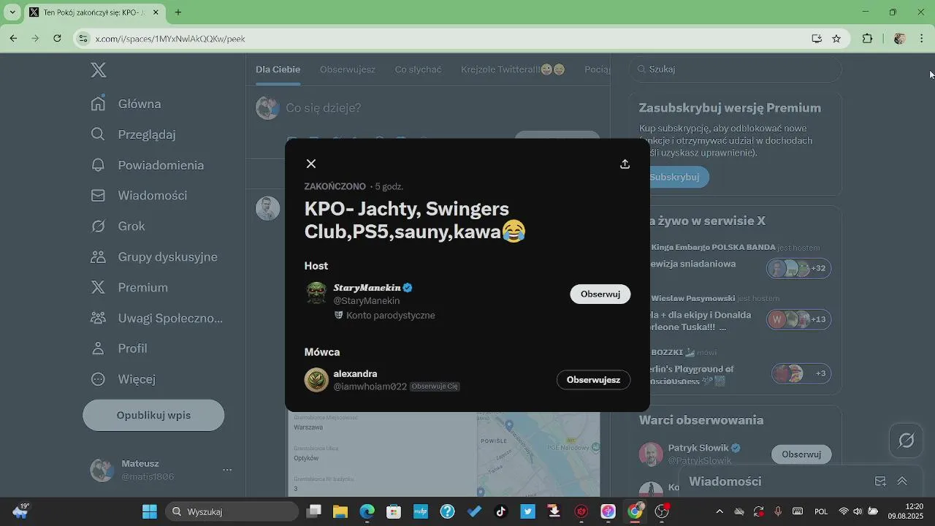Open the floating Grok button
Screen dimensions: 935x526
(907, 441)
